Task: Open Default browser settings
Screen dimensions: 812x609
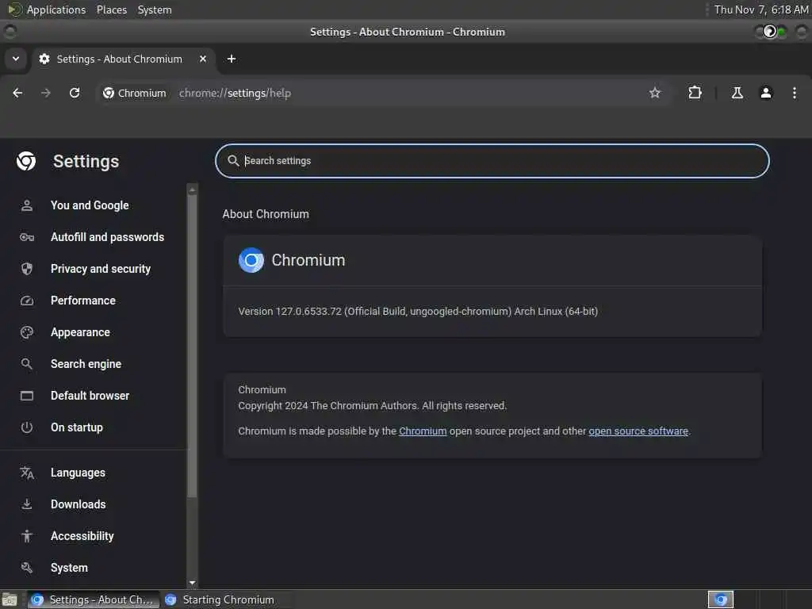Action: [x=90, y=396]
